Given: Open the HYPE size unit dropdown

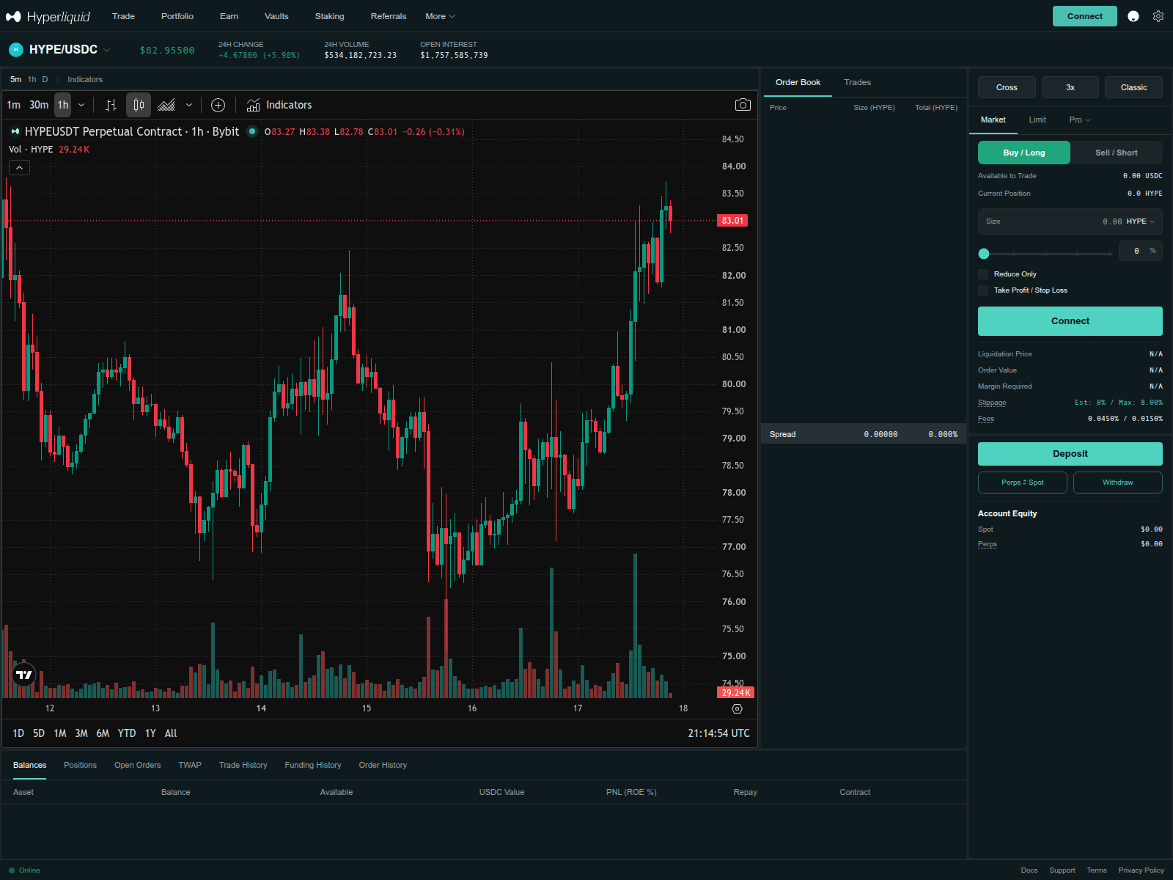Looking at the screenshot, I should pos(1140,221).
